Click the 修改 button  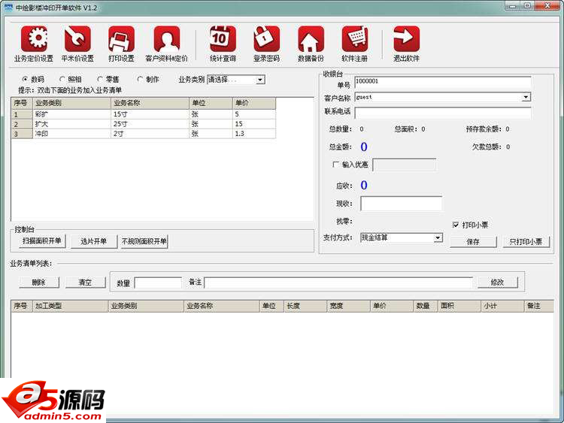pyautogui.click(x=498, y=283)
